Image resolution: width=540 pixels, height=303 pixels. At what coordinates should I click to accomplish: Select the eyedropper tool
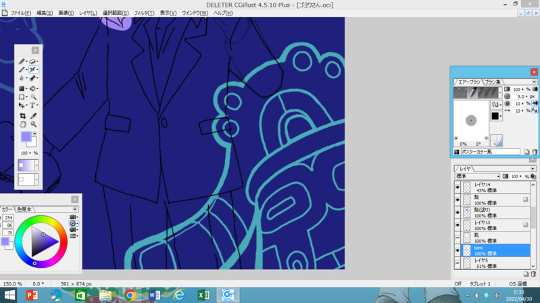33,116
